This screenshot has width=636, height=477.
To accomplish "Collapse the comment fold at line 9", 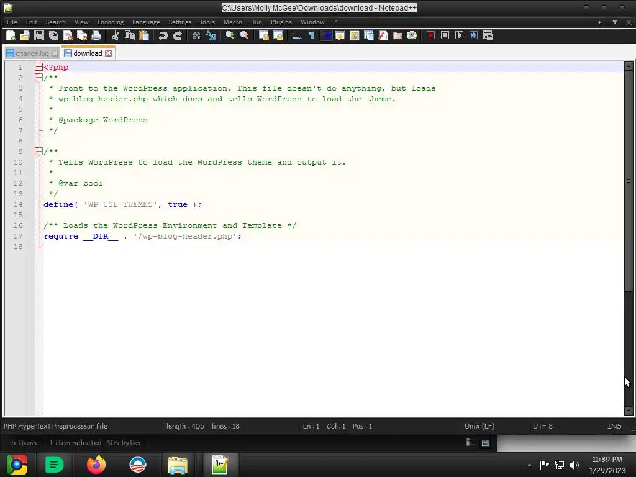I will [39, 152].
